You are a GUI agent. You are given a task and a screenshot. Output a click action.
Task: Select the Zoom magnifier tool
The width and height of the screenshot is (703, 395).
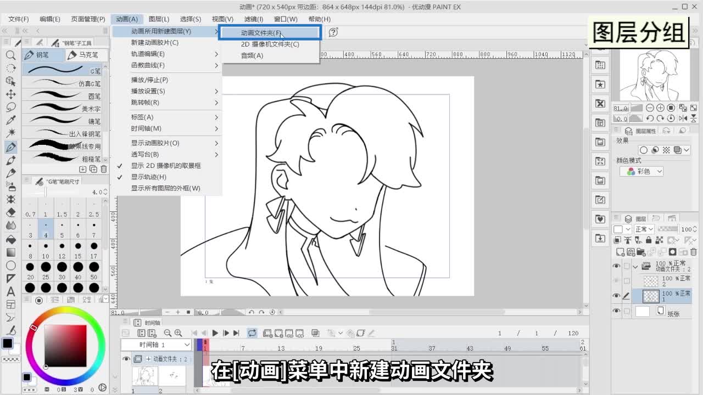click(10, 55)
